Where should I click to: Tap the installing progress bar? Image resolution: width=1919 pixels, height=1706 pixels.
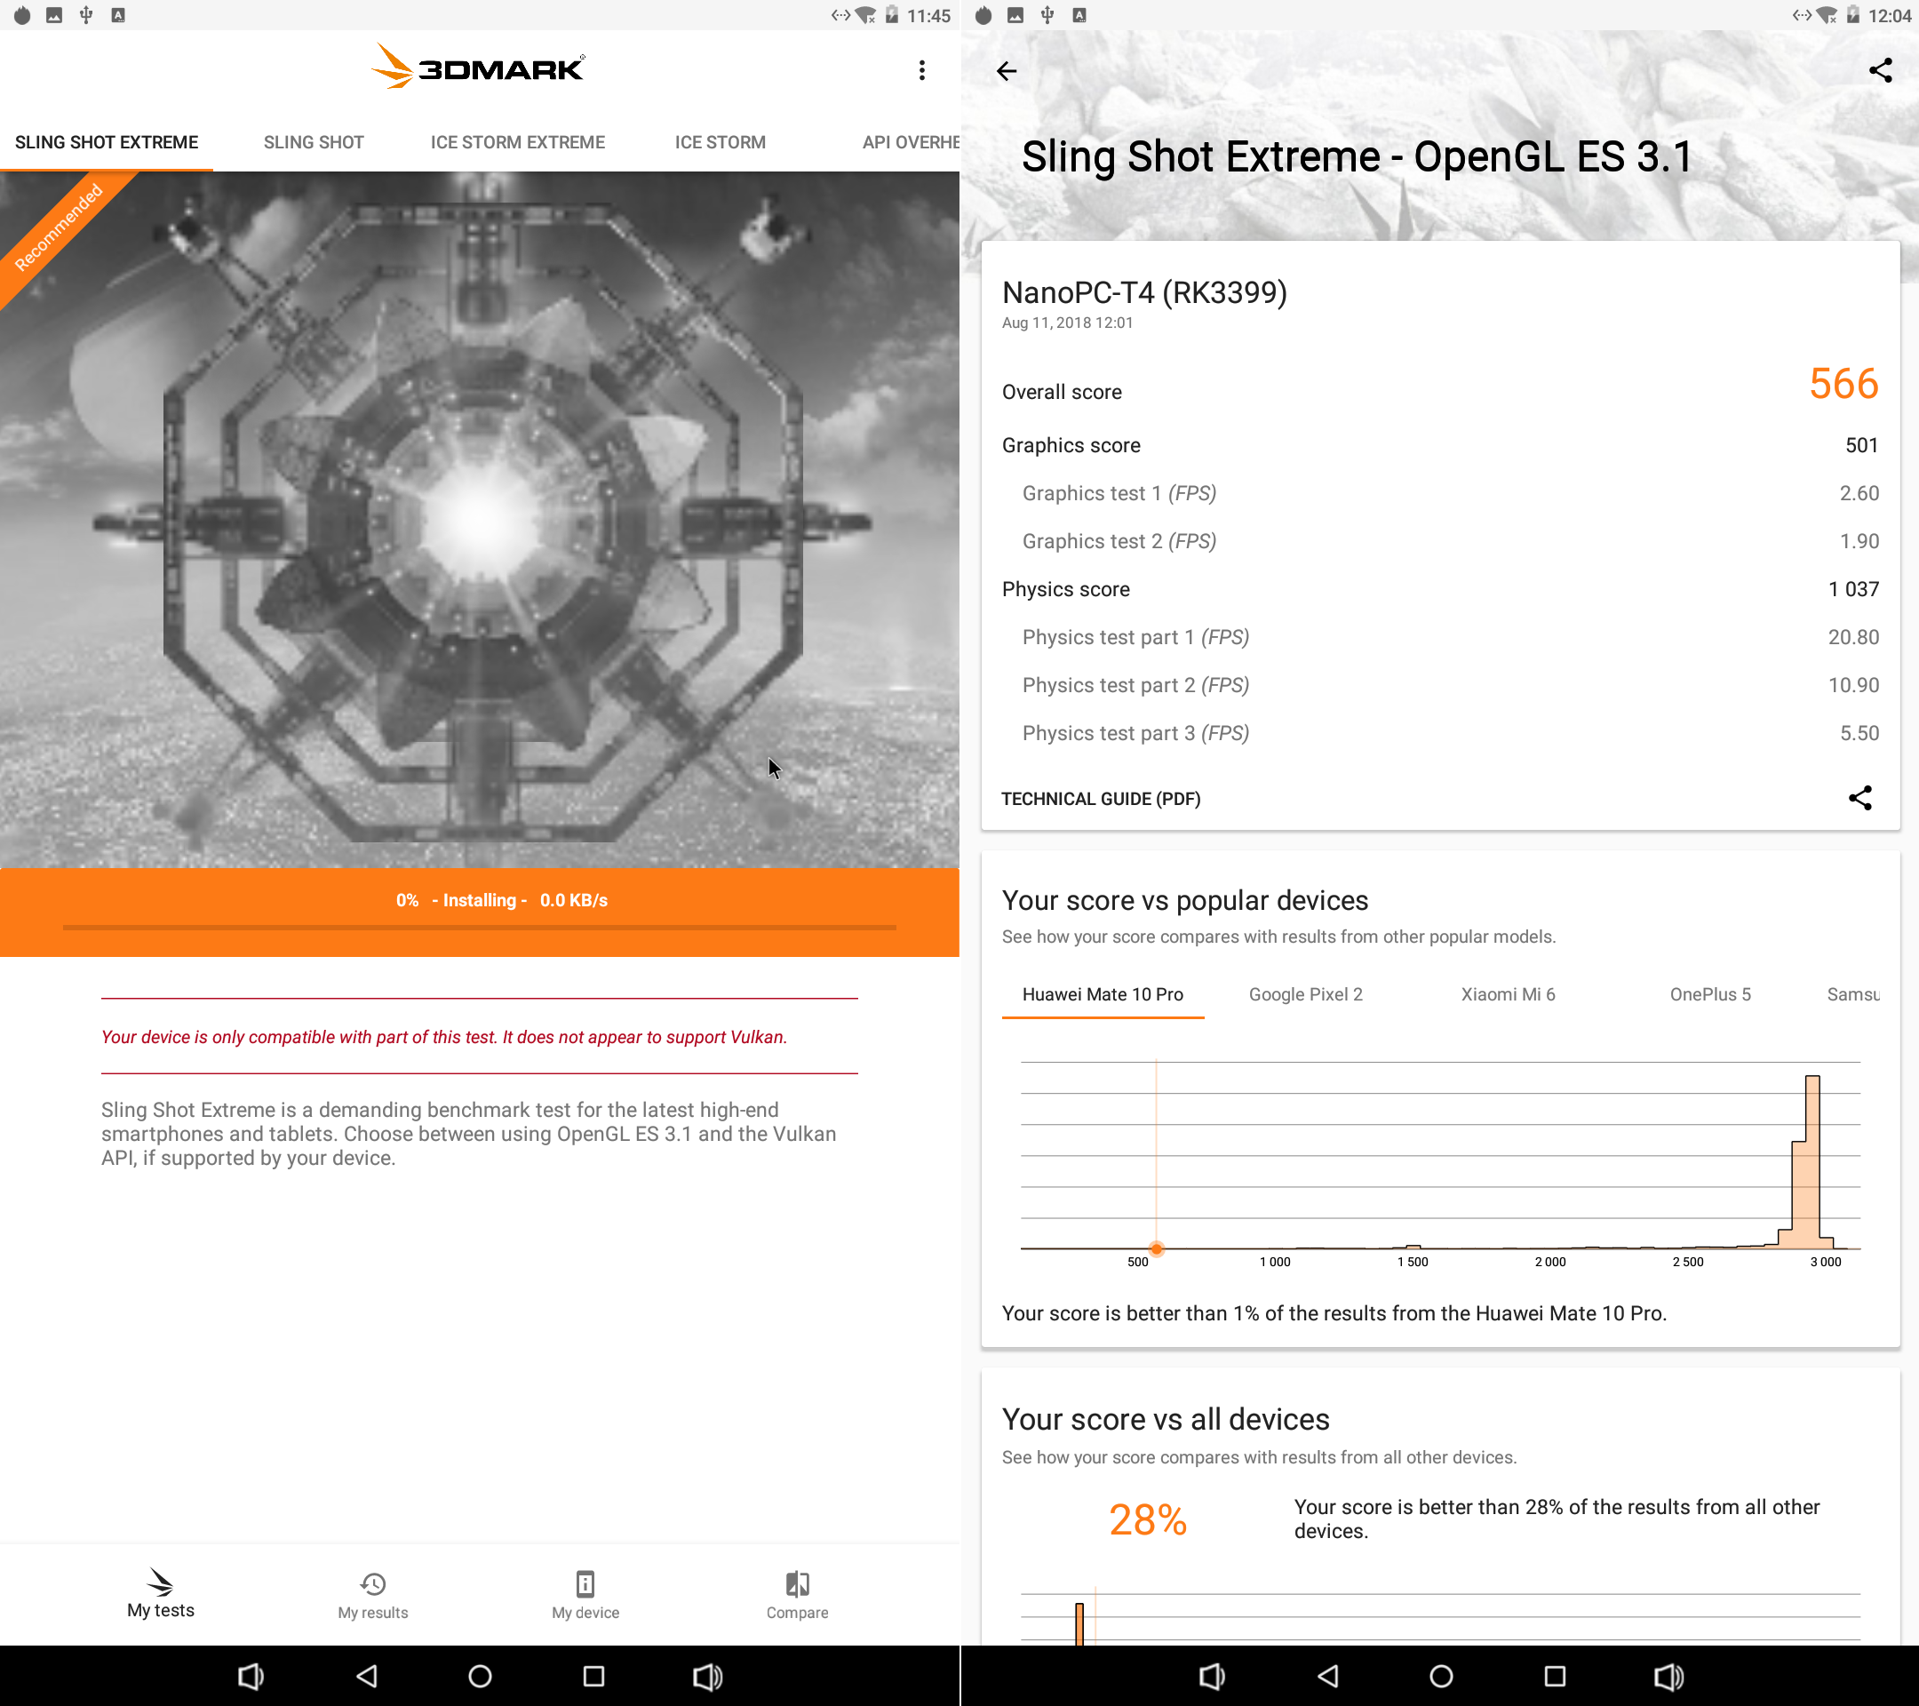480,928
